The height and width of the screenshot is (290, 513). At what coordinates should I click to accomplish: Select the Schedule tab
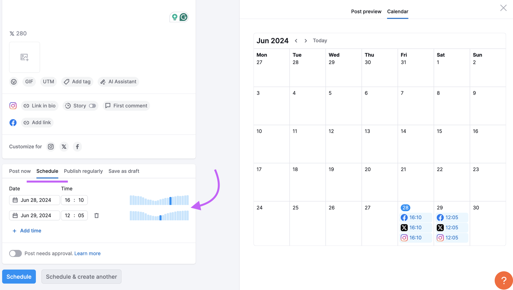[x=47, y=171]
